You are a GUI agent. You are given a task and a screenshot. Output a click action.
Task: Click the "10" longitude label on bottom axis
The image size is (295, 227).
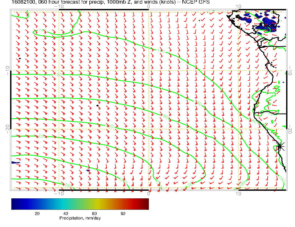tap(238, 193)
